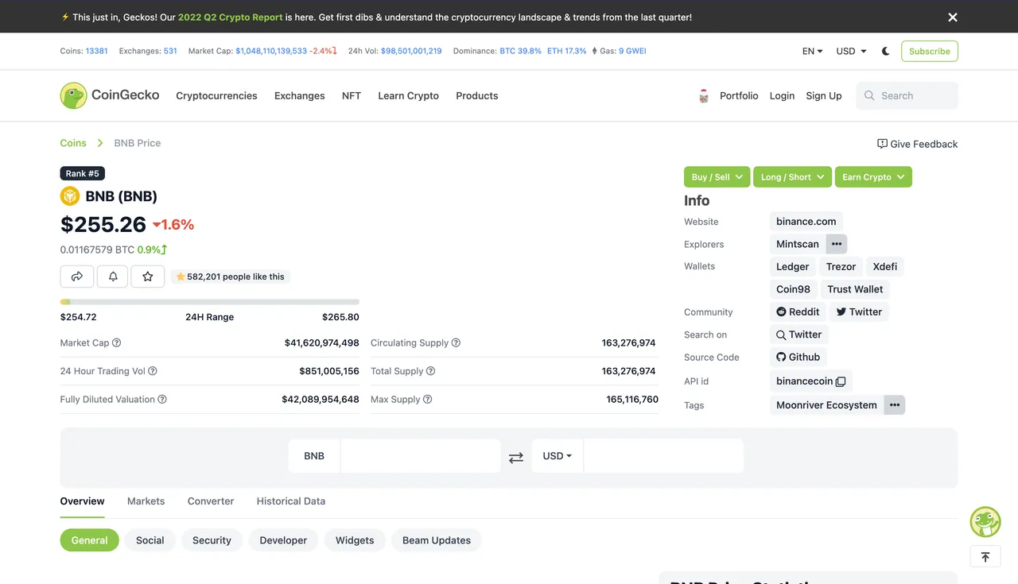Click the Login link

pos(782,95)
